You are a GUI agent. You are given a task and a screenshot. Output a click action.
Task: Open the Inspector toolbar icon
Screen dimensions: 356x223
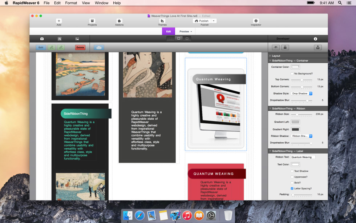click(256, 21)
